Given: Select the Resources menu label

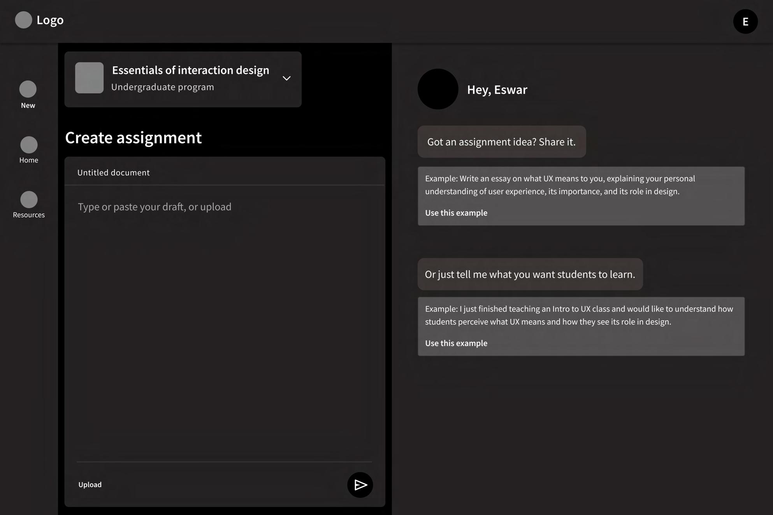Looking at the screenshot, I should pyautogui.click(x=29, y=215).
